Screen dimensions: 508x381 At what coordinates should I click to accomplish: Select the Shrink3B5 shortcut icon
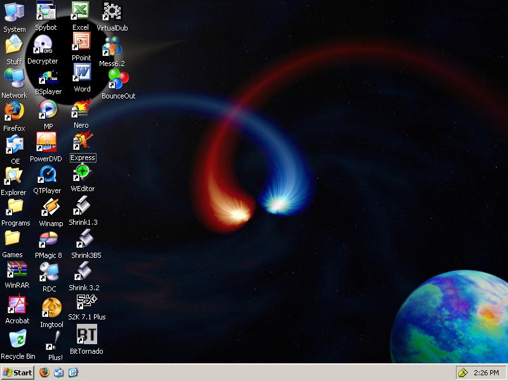tap(85, 239)
